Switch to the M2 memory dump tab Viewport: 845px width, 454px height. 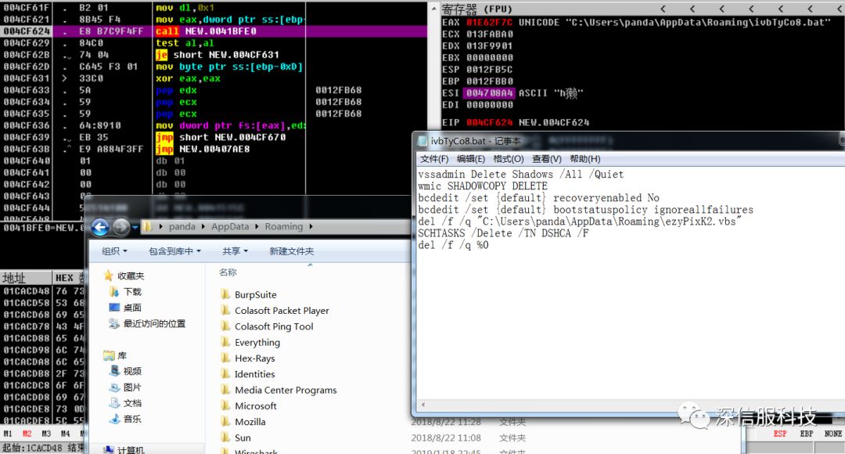[27, 433]
